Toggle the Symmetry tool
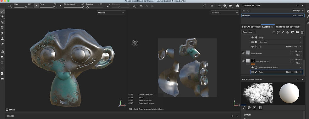Image resolution: width=309 pixels, height=119 pixels. point(141,6)
